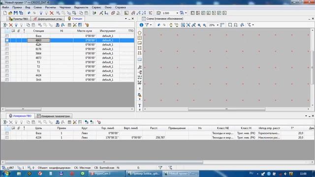Open the Станции panel options arrow
The image size is (315, 177).
pos(126,19)
